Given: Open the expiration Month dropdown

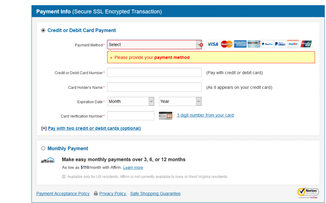Looking at the screenshot, I should 131,101.
